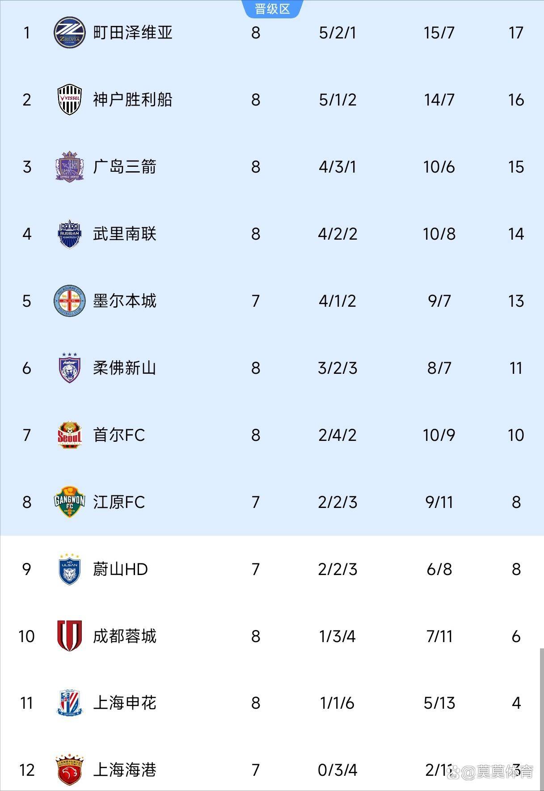Open the Gangwon FC green badge
This screenshot has width=544, height=791.
click(x=69, y=502)
